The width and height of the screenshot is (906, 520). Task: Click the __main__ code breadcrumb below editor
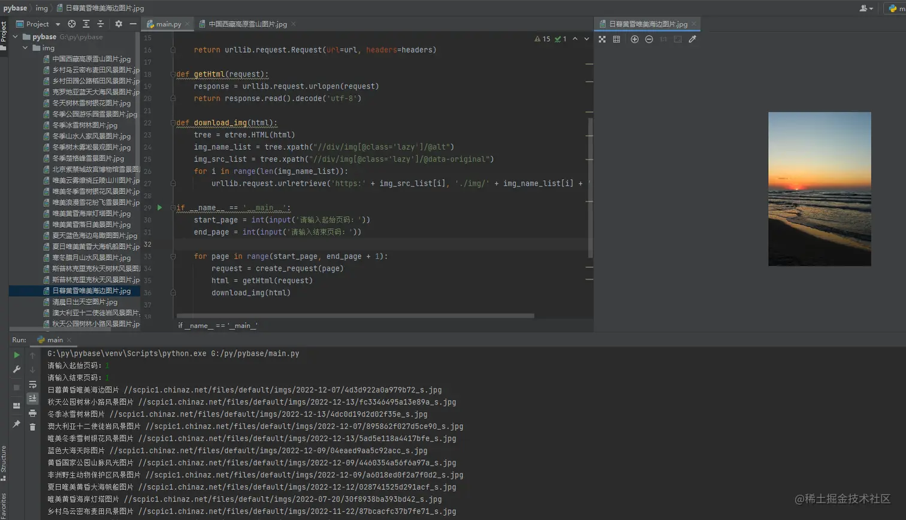218,325
